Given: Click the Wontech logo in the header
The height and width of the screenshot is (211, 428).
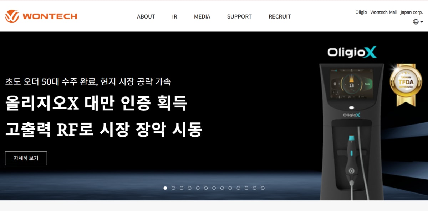Looking at the screenshot, I should click(x=41, y=16).
